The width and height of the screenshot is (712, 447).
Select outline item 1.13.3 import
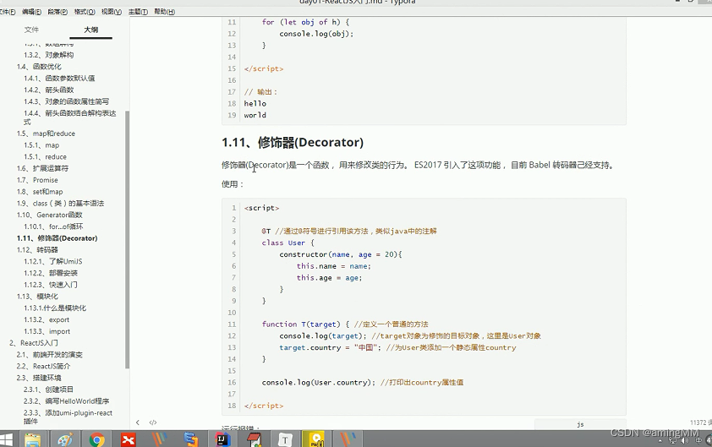click(x=47, y=332)
